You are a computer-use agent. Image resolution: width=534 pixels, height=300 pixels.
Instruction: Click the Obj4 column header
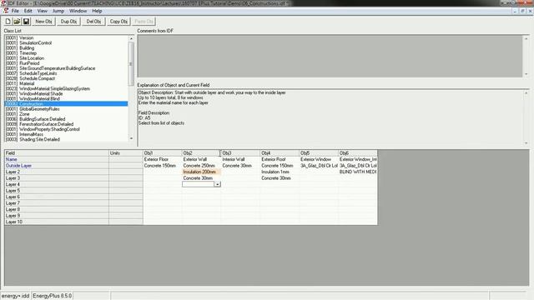pos(280,153)
